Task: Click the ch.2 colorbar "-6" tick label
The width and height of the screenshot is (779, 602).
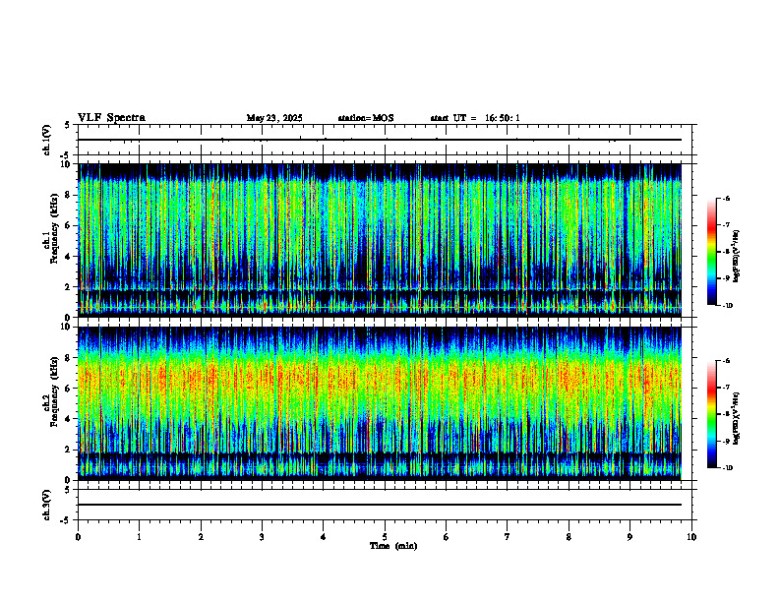Action: [x=726, y=361]
